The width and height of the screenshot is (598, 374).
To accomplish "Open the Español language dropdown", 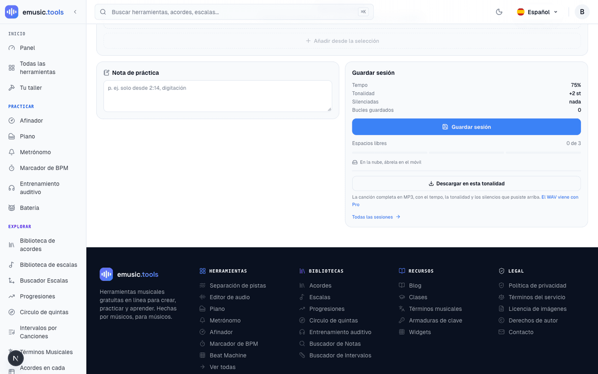I will click(x=537, y=12).
